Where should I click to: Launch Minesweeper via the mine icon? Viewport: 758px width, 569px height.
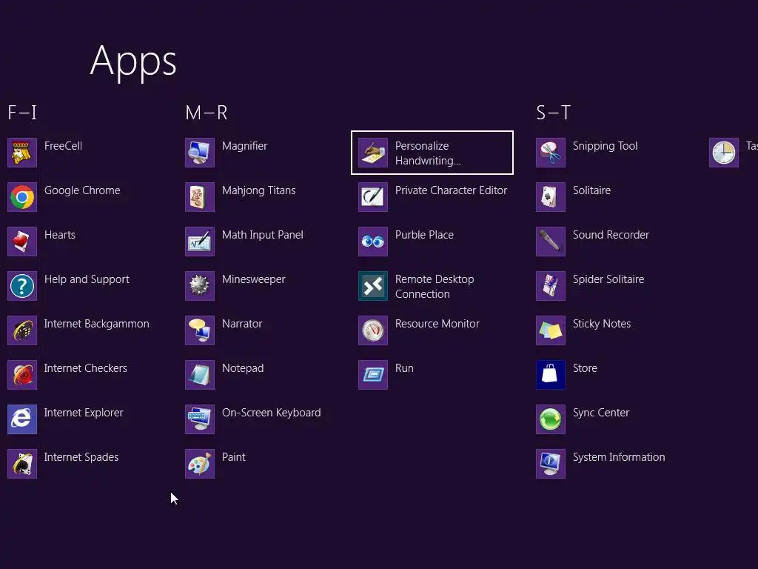click(200, 286)
